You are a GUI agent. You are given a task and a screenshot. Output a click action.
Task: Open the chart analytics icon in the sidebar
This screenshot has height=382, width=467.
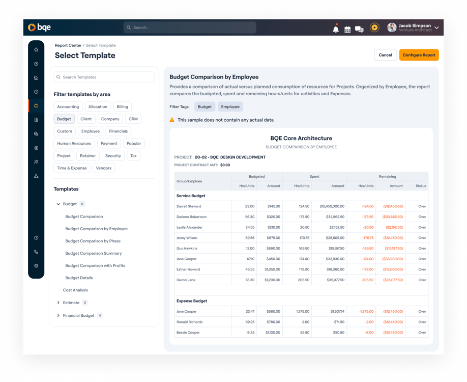(36, 77)
